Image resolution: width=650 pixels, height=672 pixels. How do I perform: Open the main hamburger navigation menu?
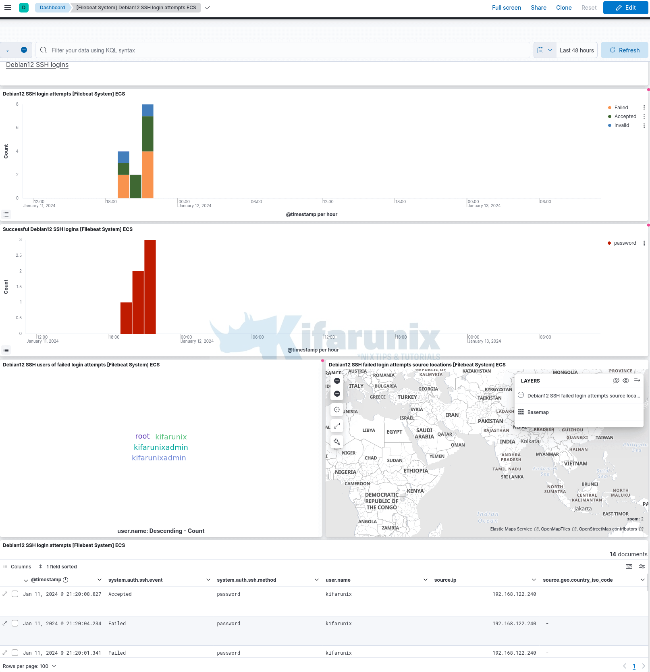8,8
